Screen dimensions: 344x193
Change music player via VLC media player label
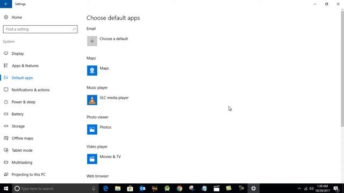(114, 98)
